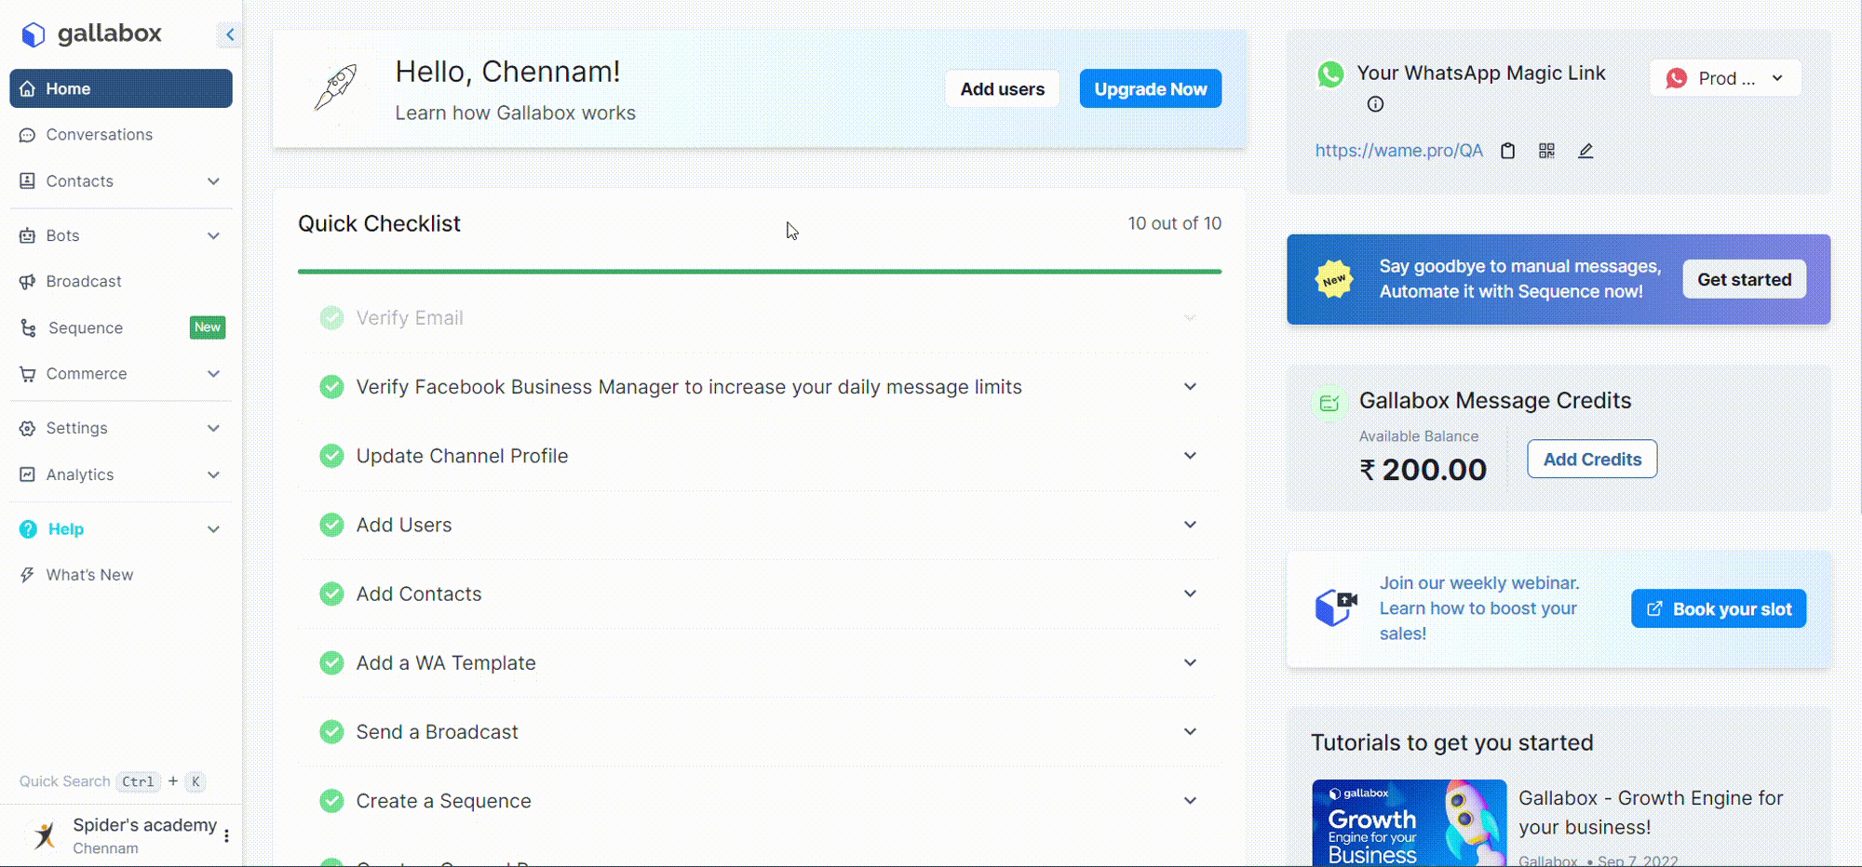The height and width of the screenshot is (867, 1862).
Task: Open the Prod channel dropdown
Action: tap(1726, 78)
